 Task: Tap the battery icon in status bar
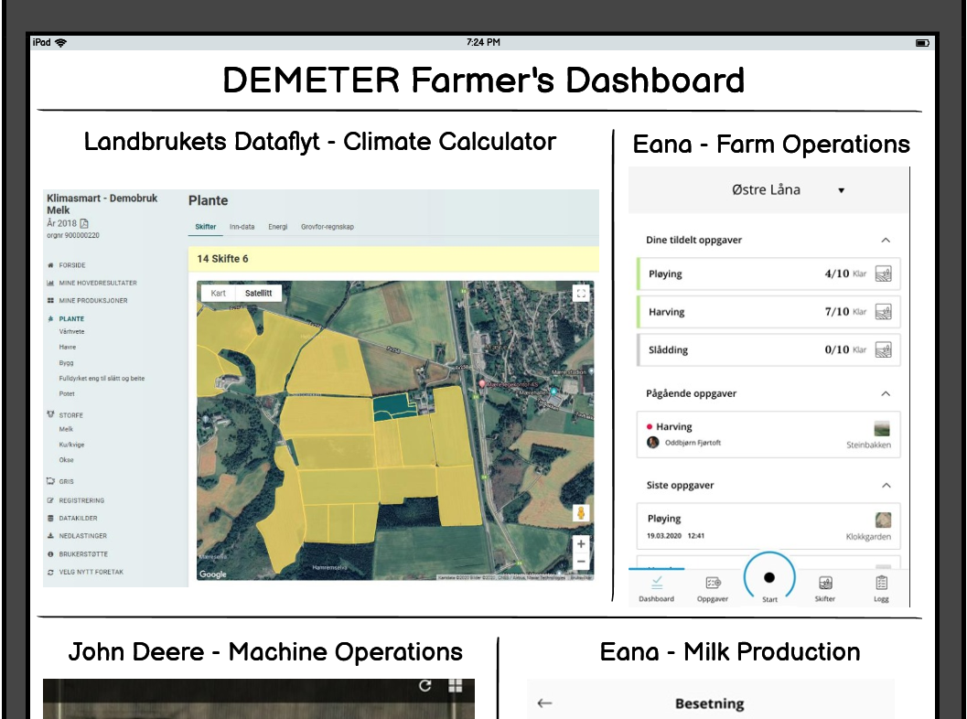pos(922,43)
